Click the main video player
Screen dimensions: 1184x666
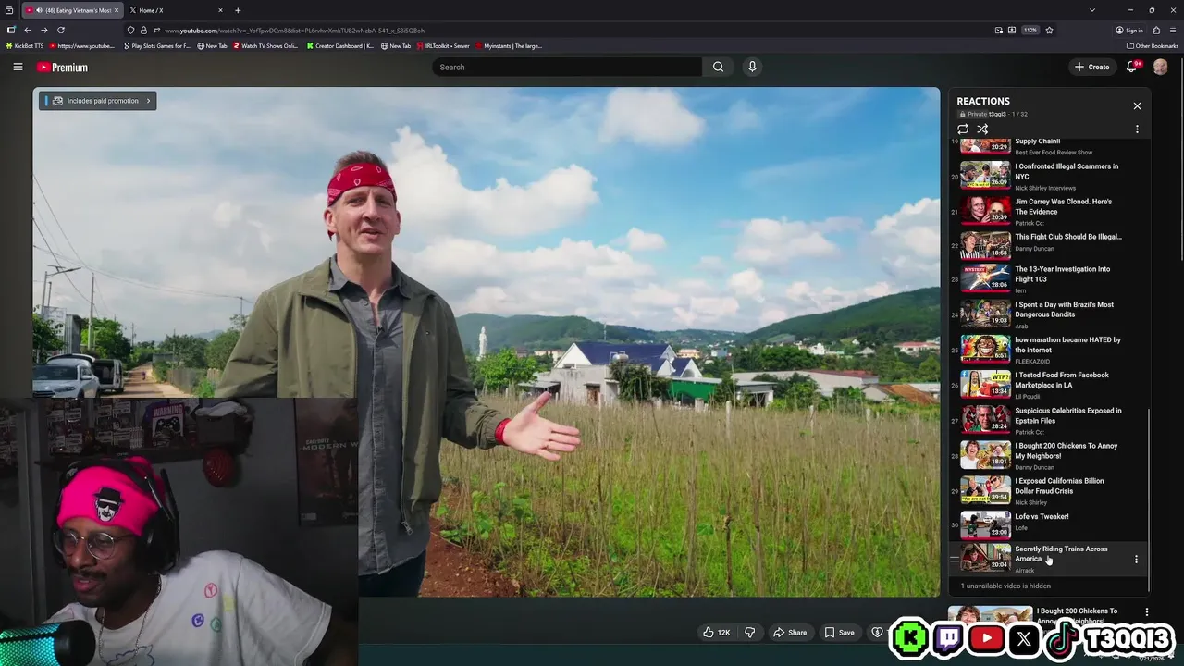(x=487, y=341)
